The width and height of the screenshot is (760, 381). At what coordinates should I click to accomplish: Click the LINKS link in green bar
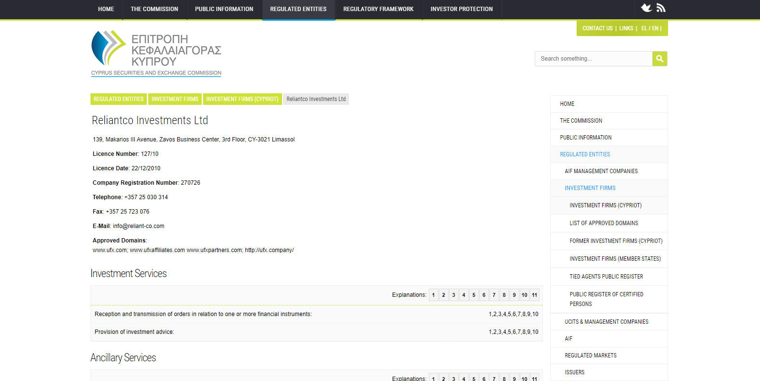coord(626,28)
